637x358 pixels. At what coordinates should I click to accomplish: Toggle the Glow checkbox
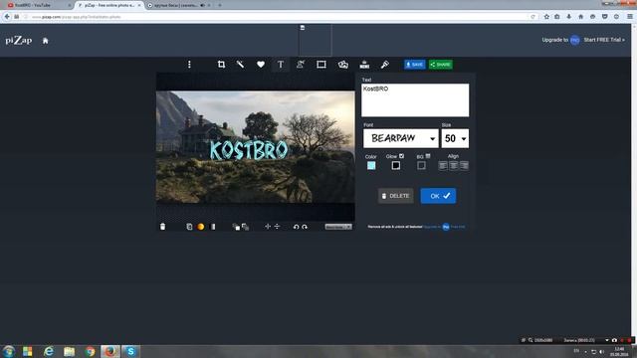click(x=401, y=156)
